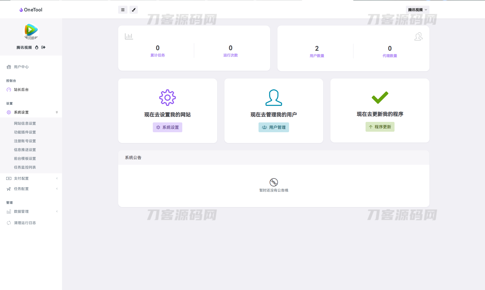Click the Tencent Video avatar image
485x290 pixels.
click(31, 32)
